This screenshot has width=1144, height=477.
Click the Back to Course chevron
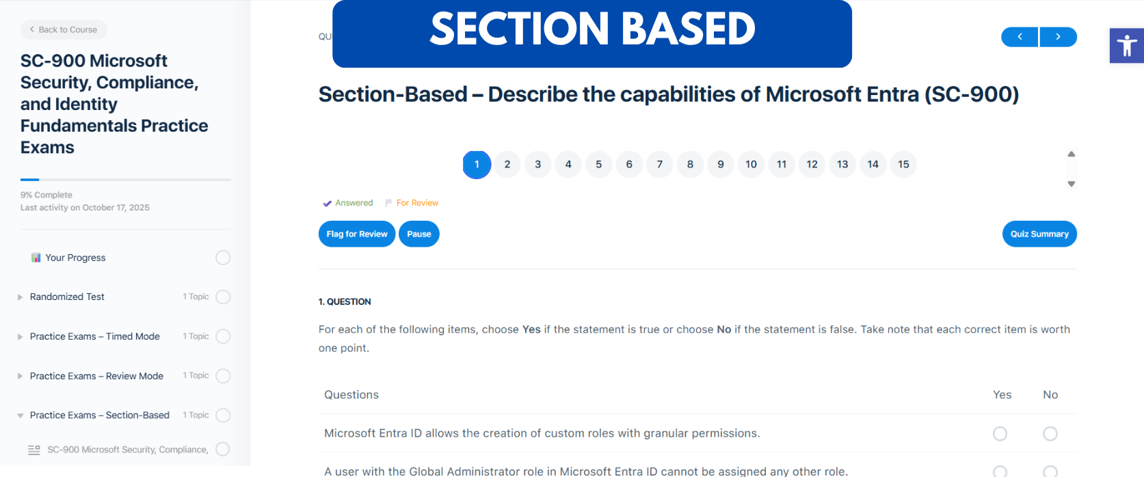pos(32,29)
